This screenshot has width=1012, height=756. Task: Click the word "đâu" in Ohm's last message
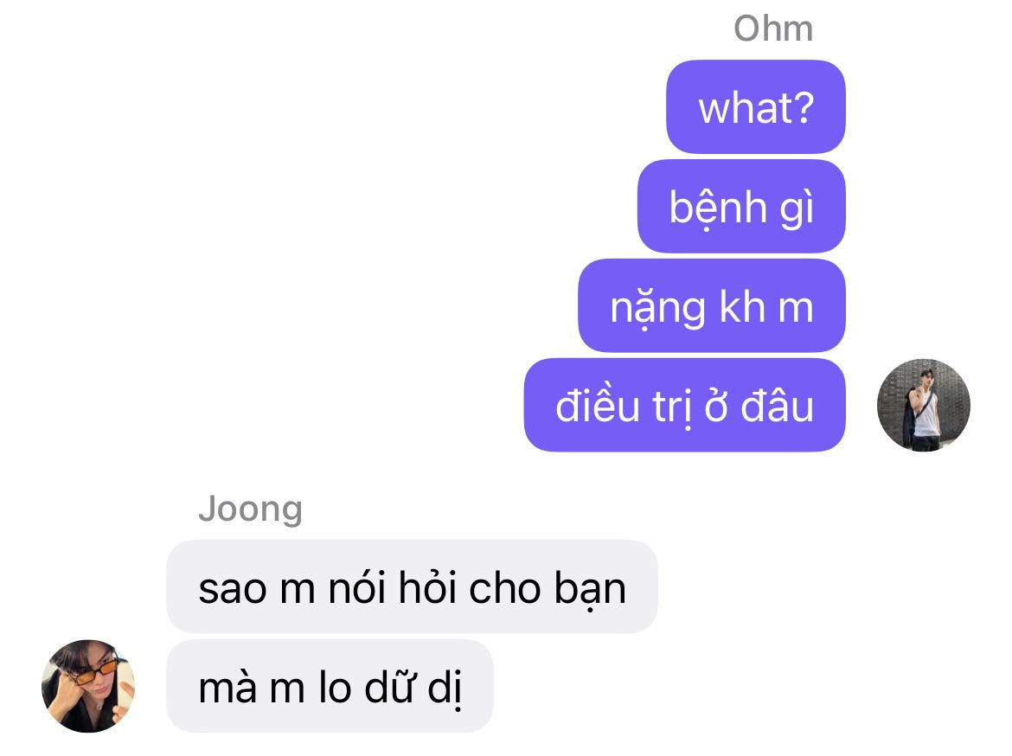[777, 406]
